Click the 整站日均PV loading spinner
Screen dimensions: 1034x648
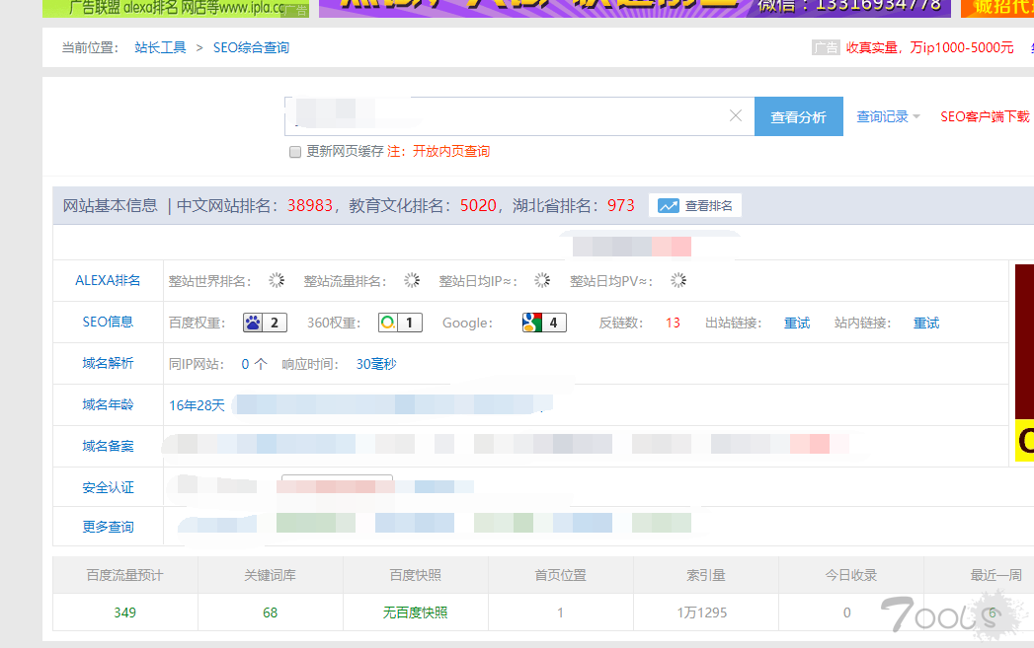(x=678, y=281)
